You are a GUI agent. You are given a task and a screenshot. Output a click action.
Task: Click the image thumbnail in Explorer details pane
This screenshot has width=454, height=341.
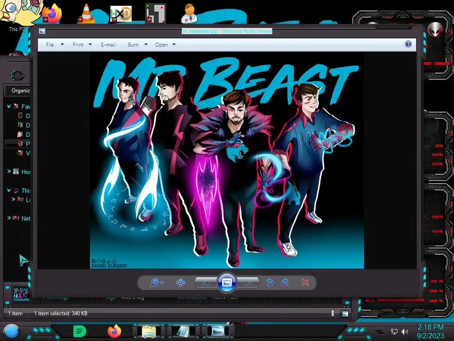point(21,294)
